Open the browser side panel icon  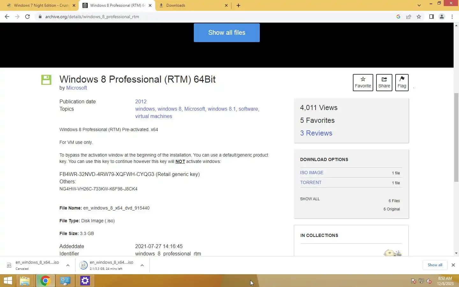431,17
